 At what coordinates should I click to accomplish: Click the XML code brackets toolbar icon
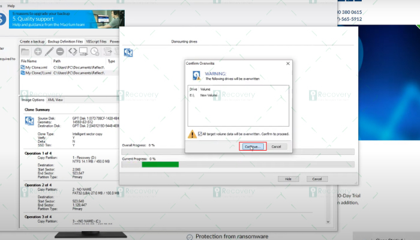coord(73,51)
